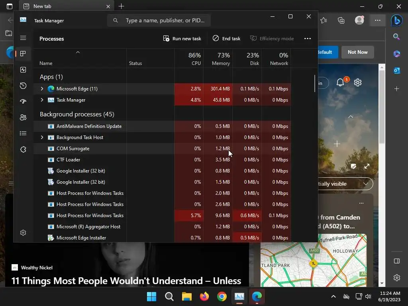The width and height of the screenshot is (408, 306).
Task: Open Task Manager navigation hamburger menu
Action: tap(23, 38)
